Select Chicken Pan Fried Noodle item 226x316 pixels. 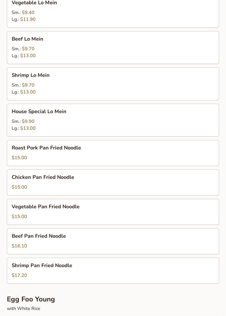click(113, 182)
